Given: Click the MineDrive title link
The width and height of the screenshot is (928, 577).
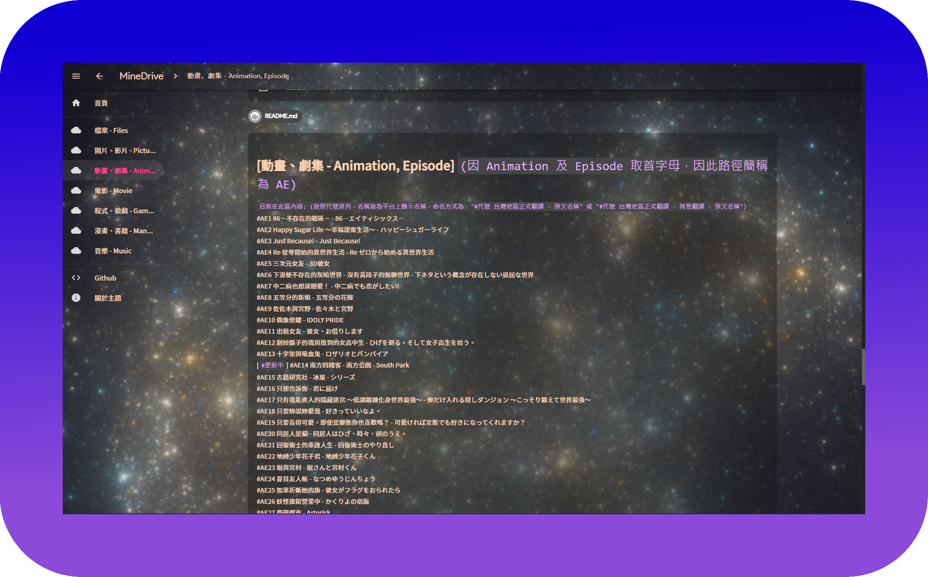Looking at the screenshot, I should tap(141, 76).
